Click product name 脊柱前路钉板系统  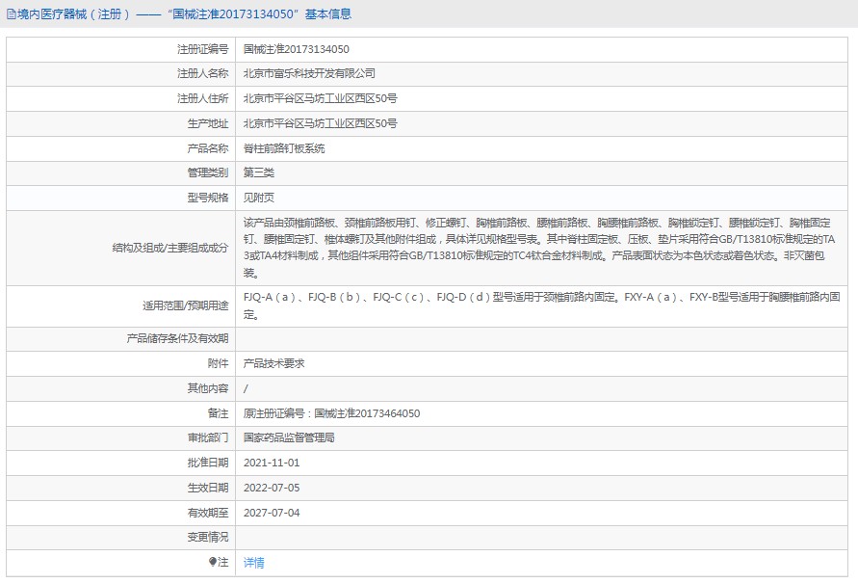pyautogui.click(x=284, y=148)
